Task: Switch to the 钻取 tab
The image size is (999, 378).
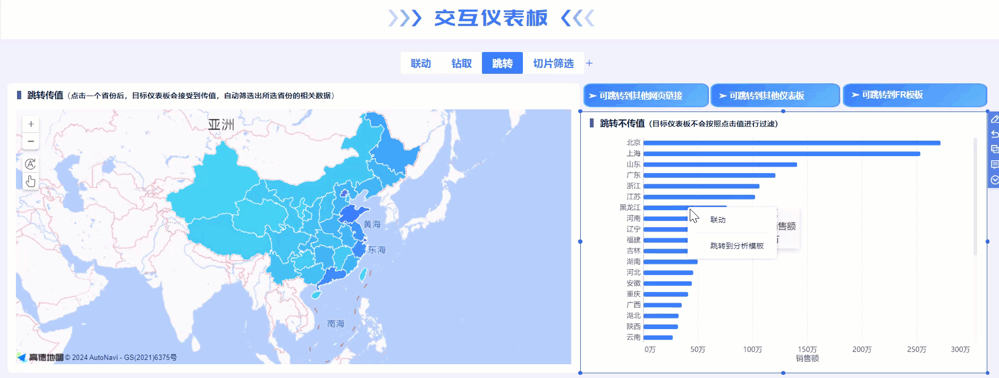Action: point(462,63)
